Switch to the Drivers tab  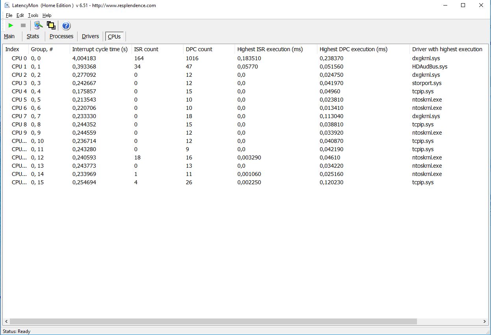click(x=91, y=36)
